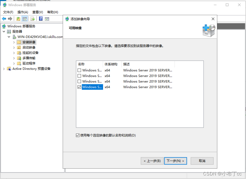Screen dimensions: 246x179
Task: Open the 文件(F) menu
Action: 8,12
